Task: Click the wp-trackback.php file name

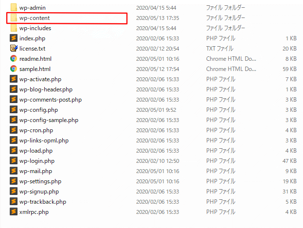Action: (43, 202)
